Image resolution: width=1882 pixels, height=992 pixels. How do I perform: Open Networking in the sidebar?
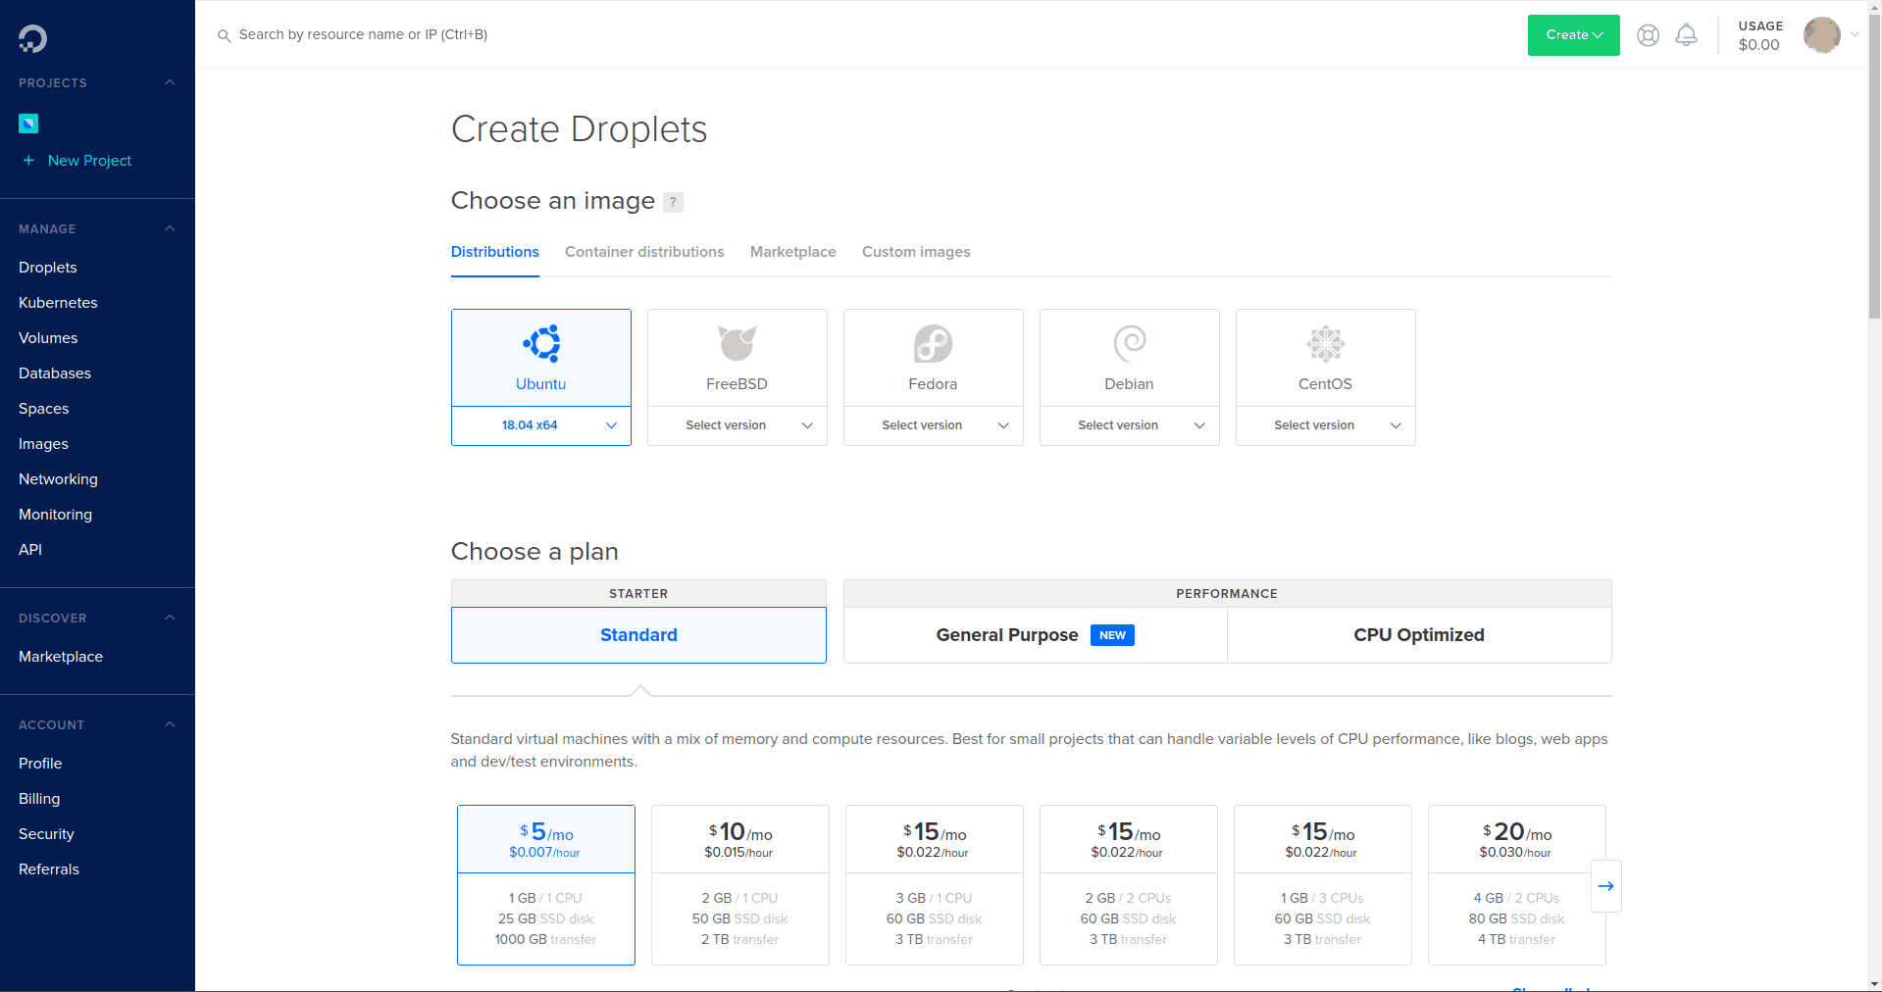pyautogui.click(x=58, y=478)
